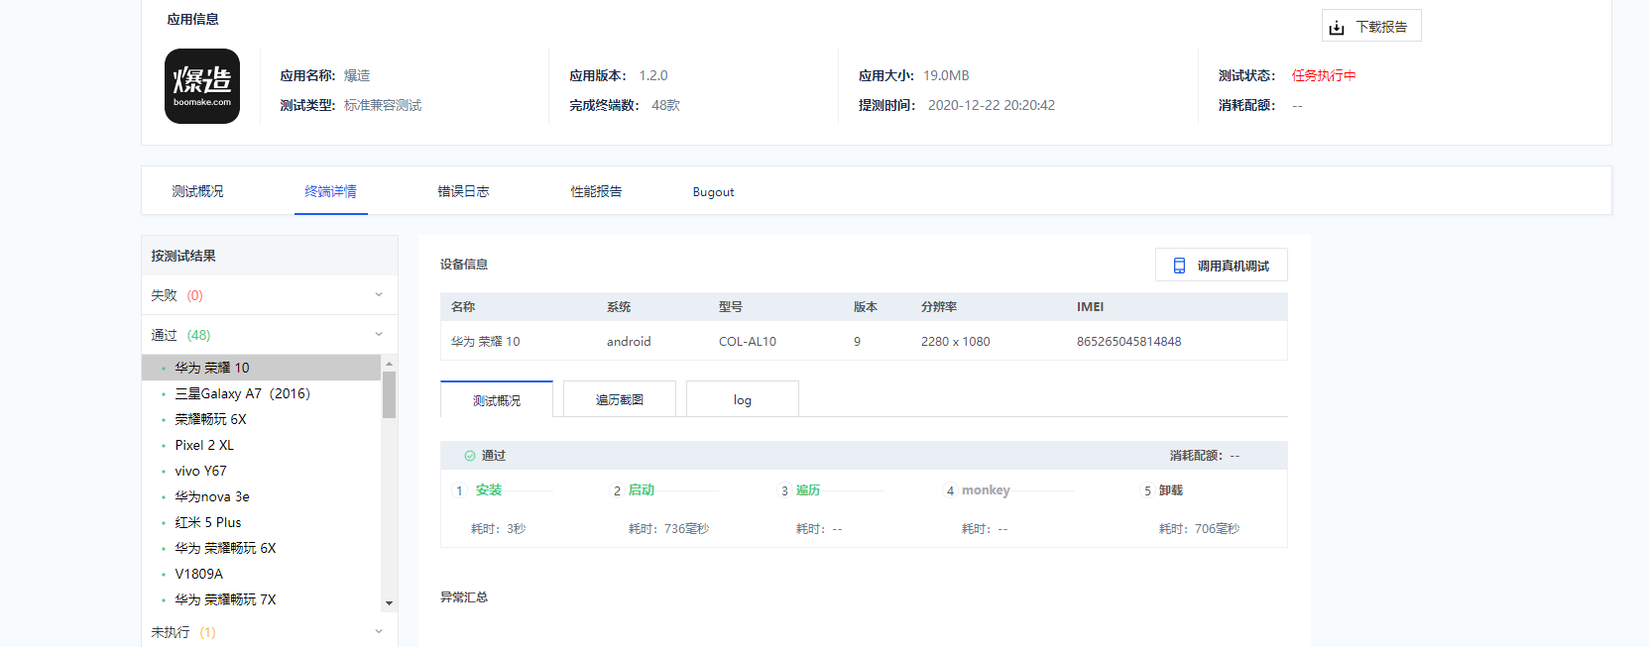Select device 华为 荣耀畅玩 7X
Screen dimensions: 1649x647
pos(262,599)
